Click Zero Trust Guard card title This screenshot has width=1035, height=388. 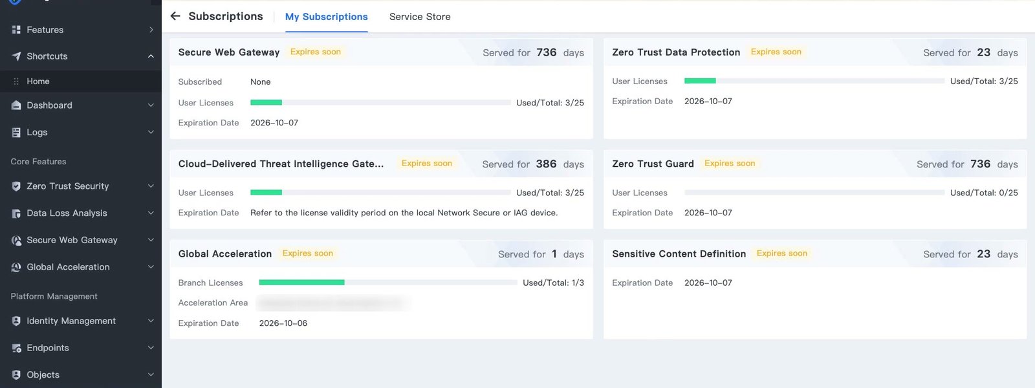653,164
